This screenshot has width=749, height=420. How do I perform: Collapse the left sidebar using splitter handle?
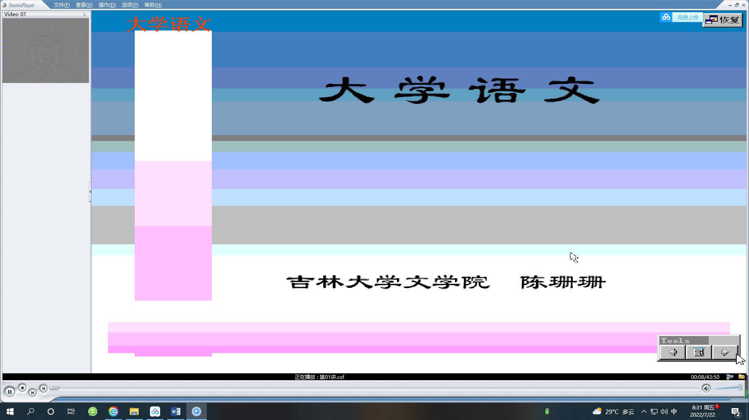pyautogui.click(x=90, y=192)
